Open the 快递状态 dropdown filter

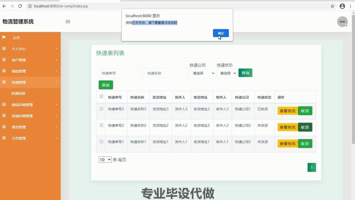[227, 73]
